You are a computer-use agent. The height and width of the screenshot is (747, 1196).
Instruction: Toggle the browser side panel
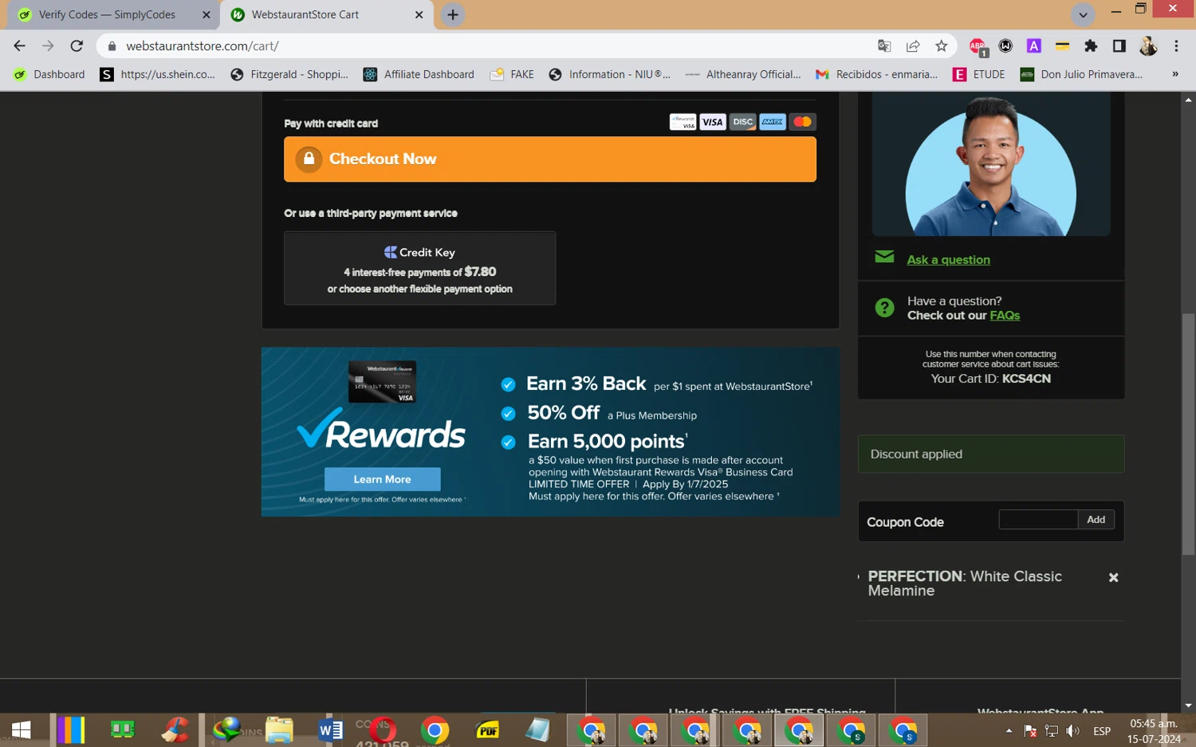[1119, 45]
